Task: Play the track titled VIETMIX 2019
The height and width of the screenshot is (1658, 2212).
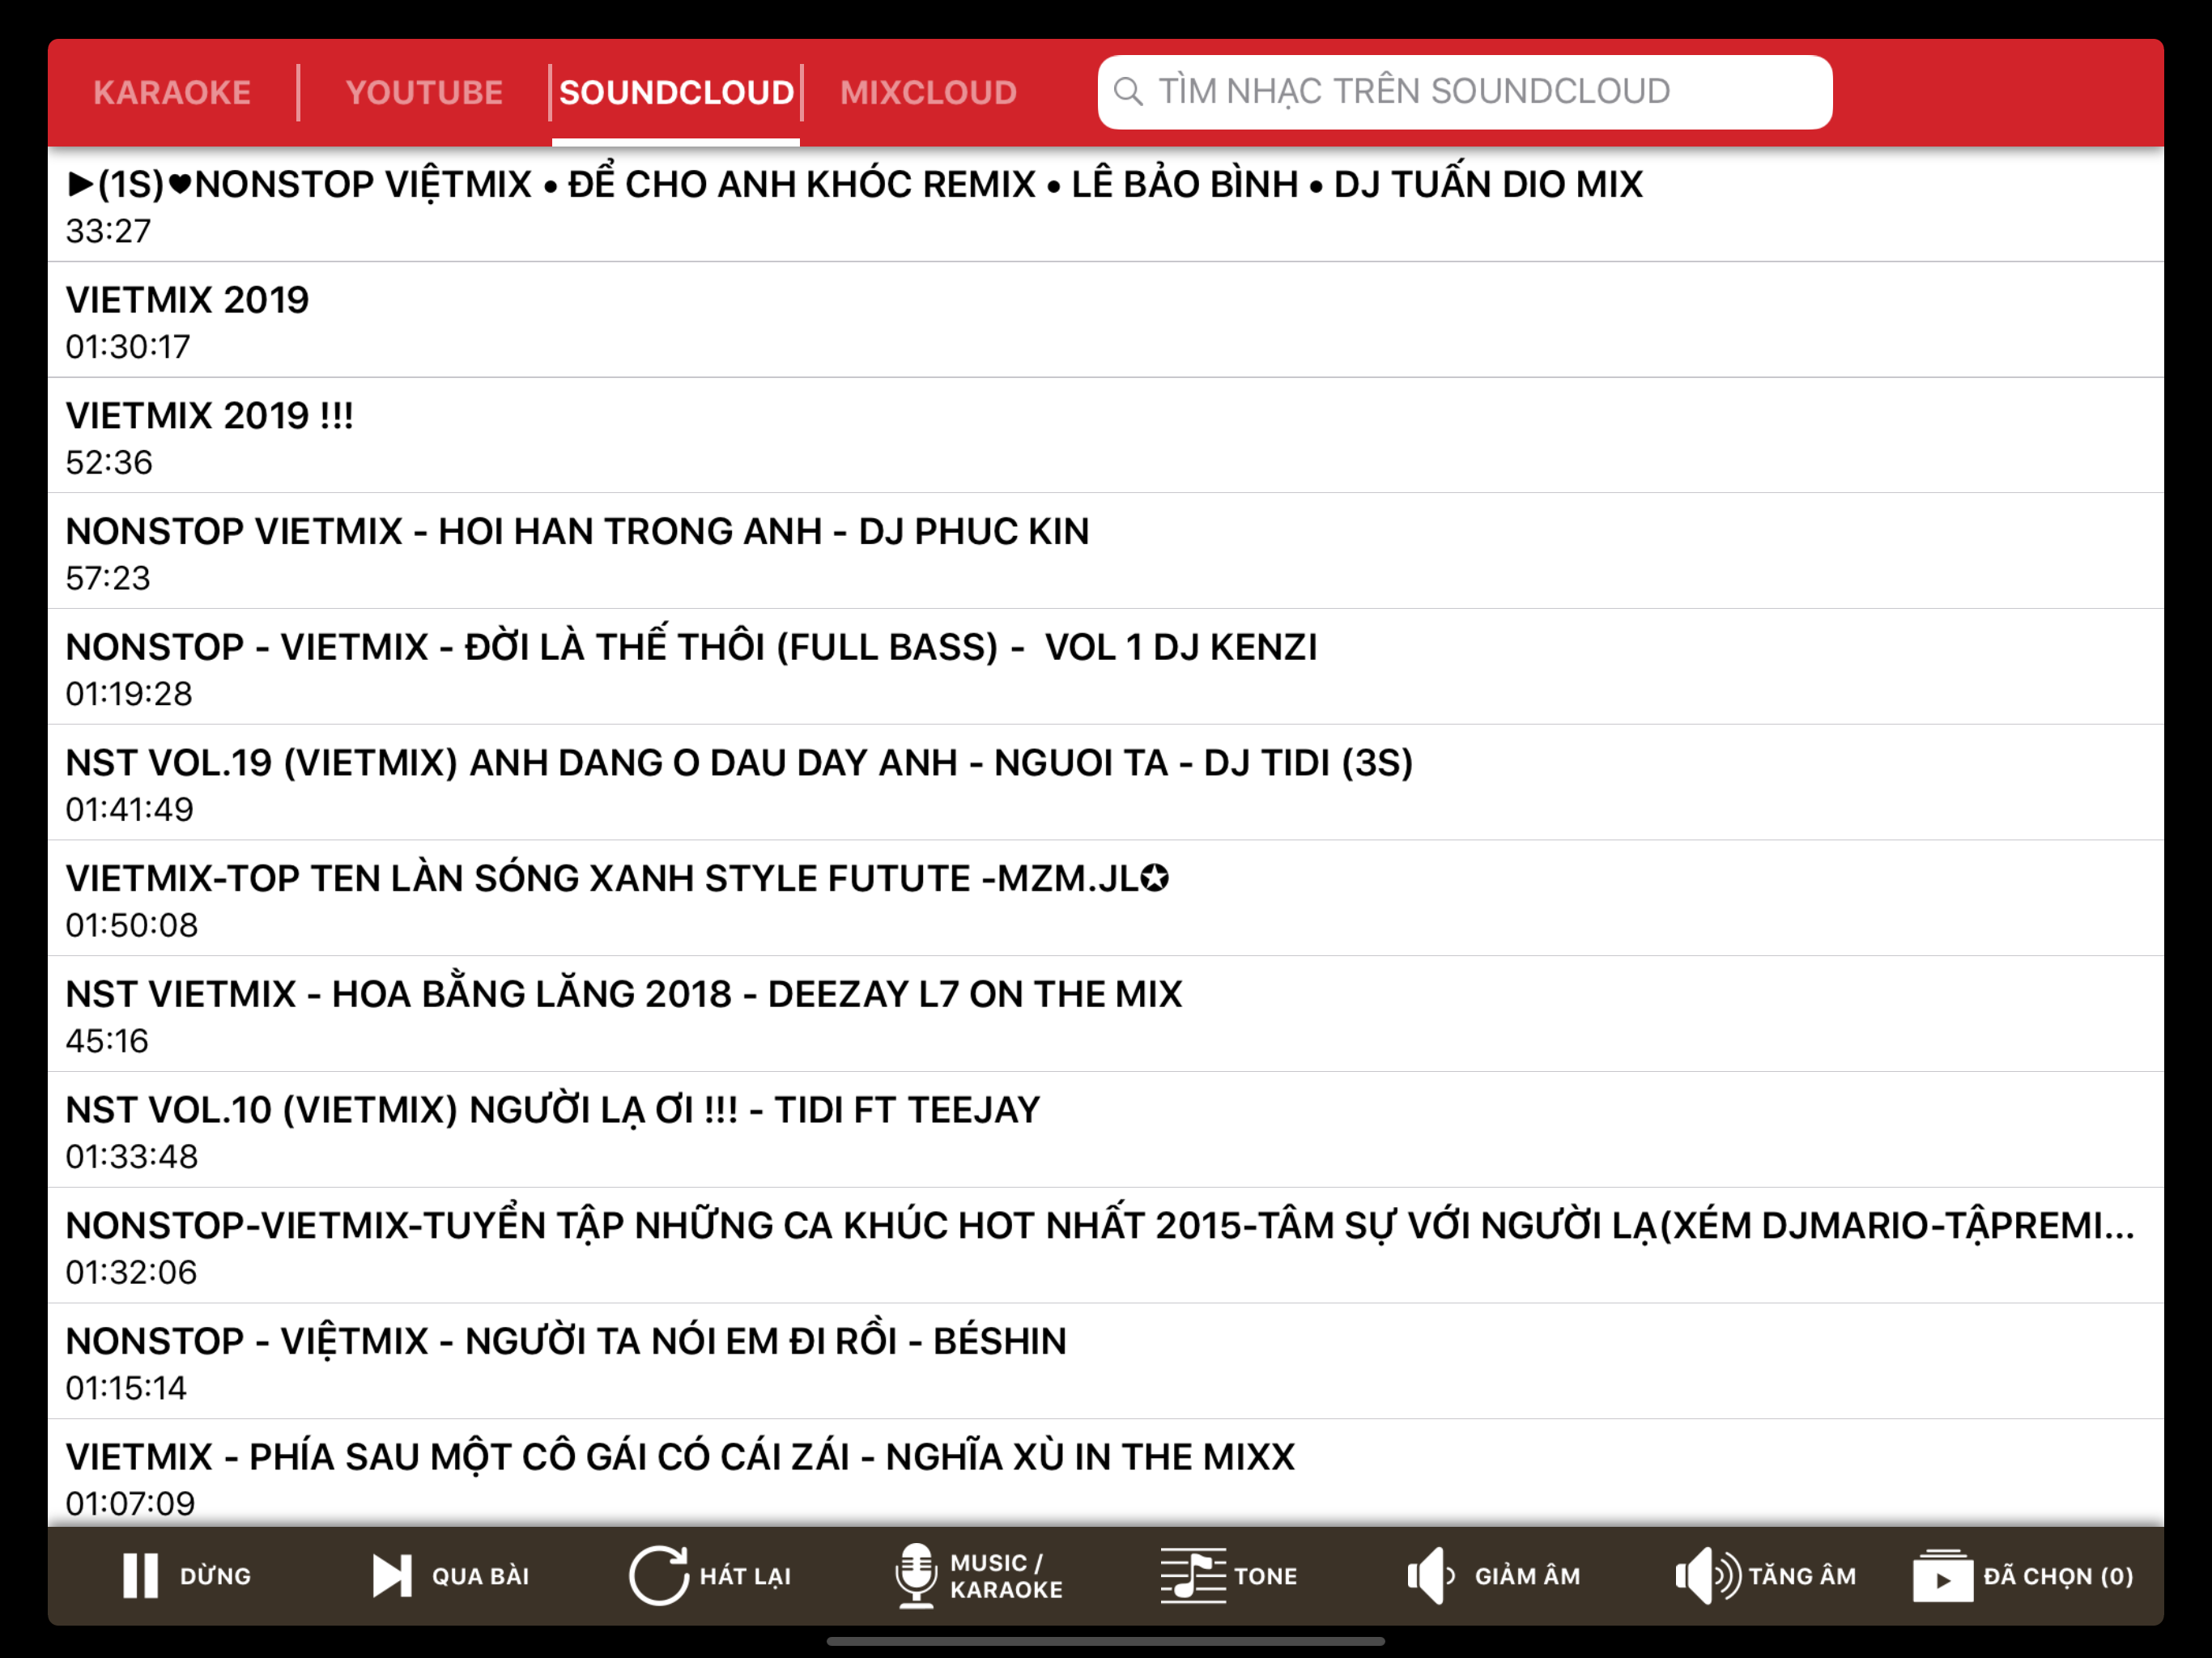Action: [1106, 320]
